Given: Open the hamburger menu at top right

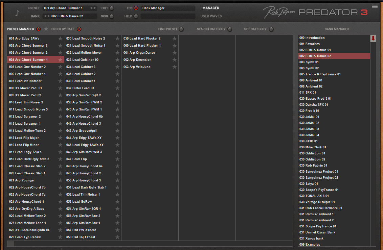Looking at the screenshot, I should coord(375,6).
